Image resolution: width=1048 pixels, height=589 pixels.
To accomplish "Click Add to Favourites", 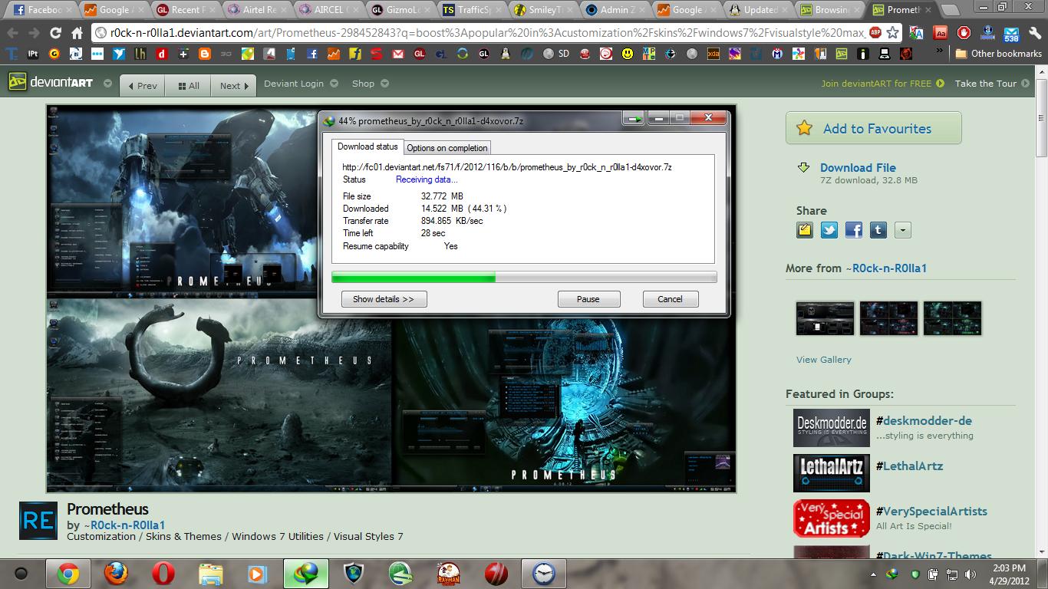I will tap(873, 128).
